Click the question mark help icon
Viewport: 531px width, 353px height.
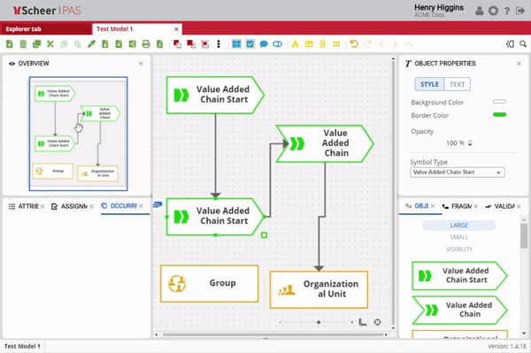(x=507, y=11)
